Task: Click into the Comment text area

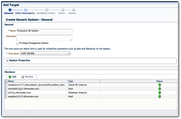Action: click(44, 38)
